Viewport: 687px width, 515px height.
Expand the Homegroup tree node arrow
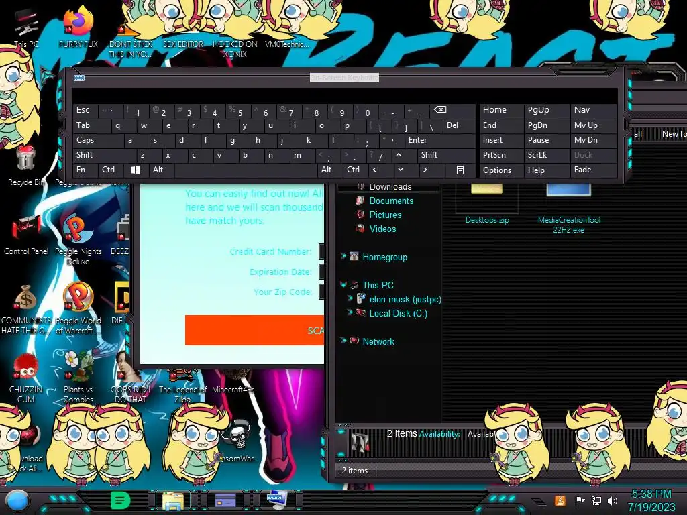[x=343, y=256]
